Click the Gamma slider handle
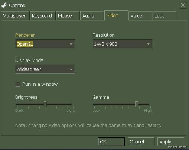This screenshot has width=189, height=150. (136, 104)
